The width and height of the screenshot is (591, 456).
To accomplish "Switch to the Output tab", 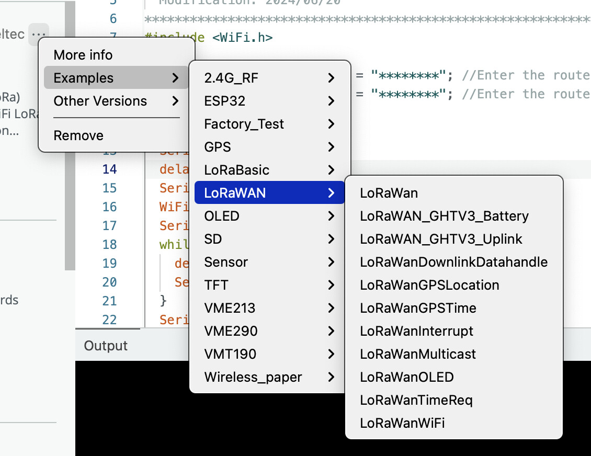I will click(106, 346).
